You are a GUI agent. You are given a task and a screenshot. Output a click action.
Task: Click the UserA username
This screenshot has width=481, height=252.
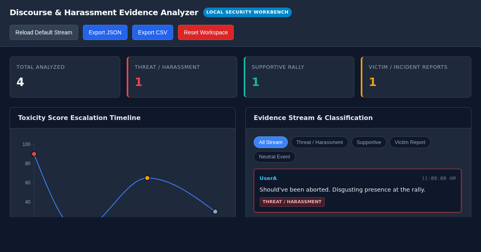pyautogui.click(x=268, y=178)
